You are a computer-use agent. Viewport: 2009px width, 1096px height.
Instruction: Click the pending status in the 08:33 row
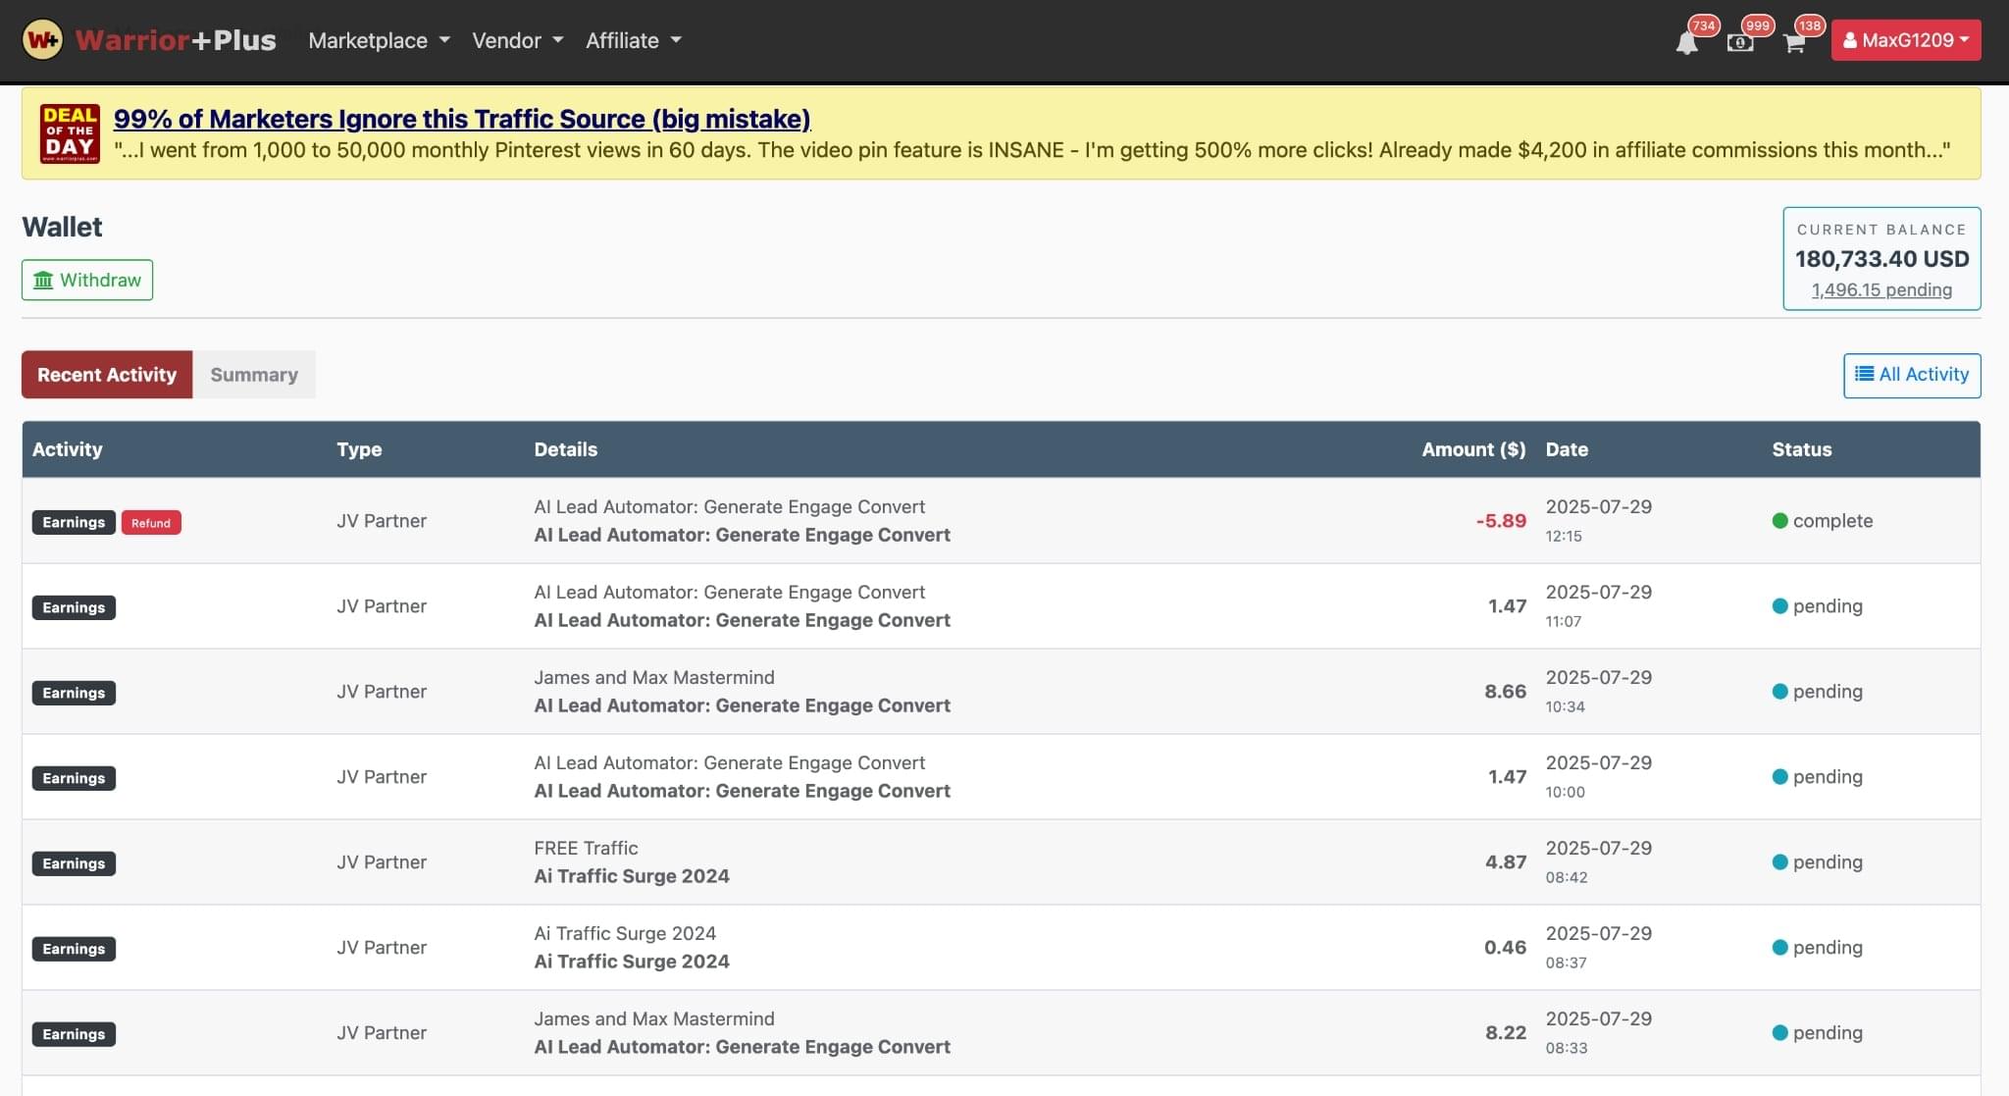coord(1817,1033)
